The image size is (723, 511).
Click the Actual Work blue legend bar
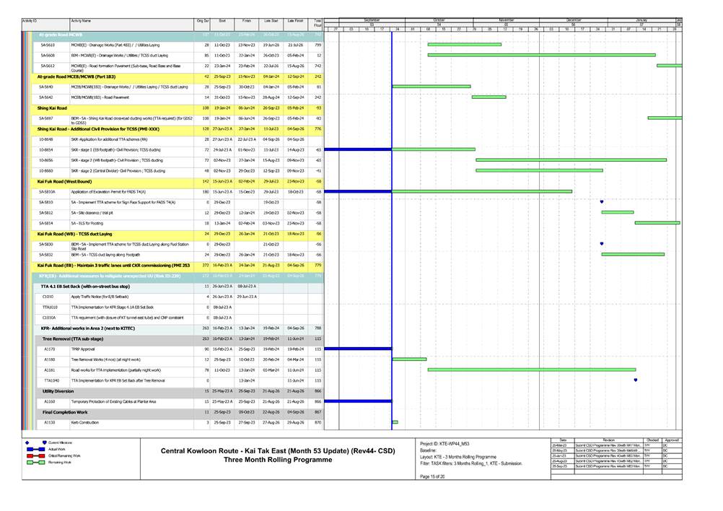[x=35, y=449]
